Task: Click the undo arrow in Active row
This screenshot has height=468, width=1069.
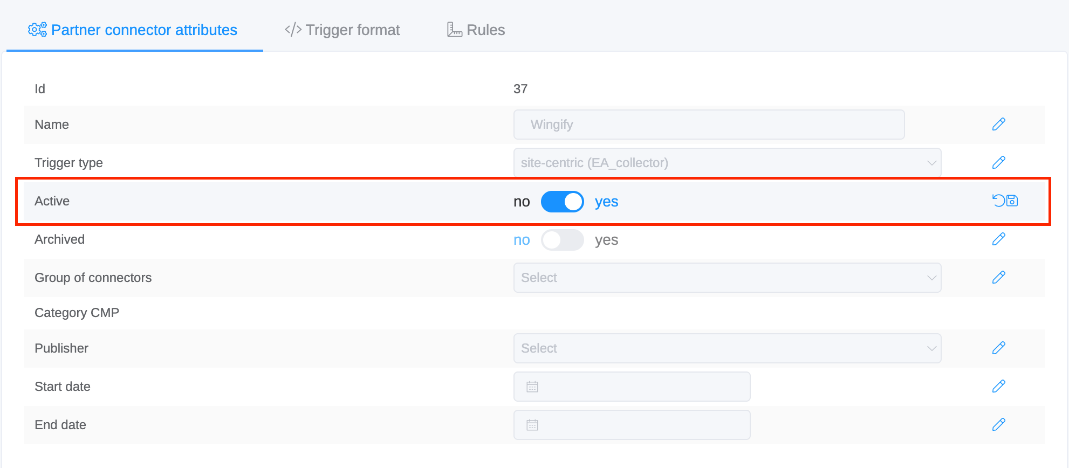Action: pos(998,201)
